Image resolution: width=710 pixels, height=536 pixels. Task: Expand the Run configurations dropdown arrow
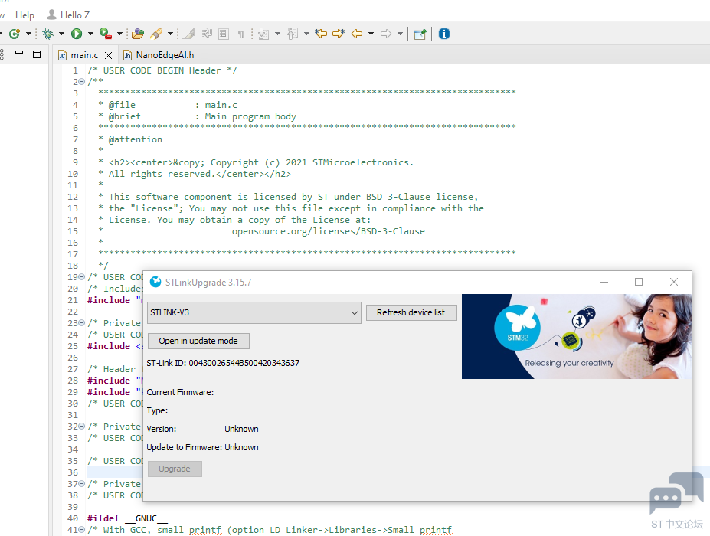[x=90, y=34]
